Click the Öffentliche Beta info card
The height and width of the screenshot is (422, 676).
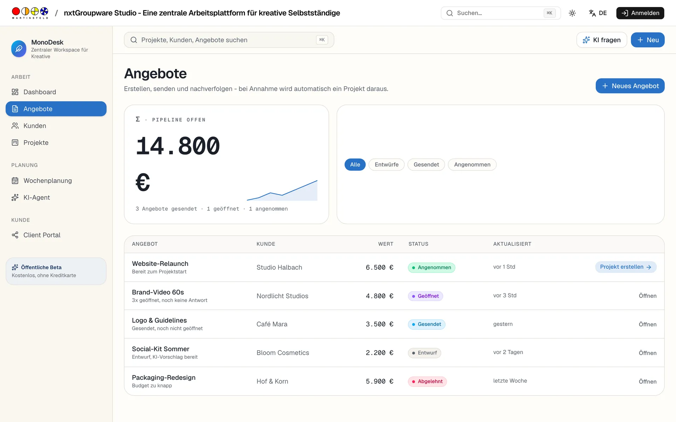point(56,271)
